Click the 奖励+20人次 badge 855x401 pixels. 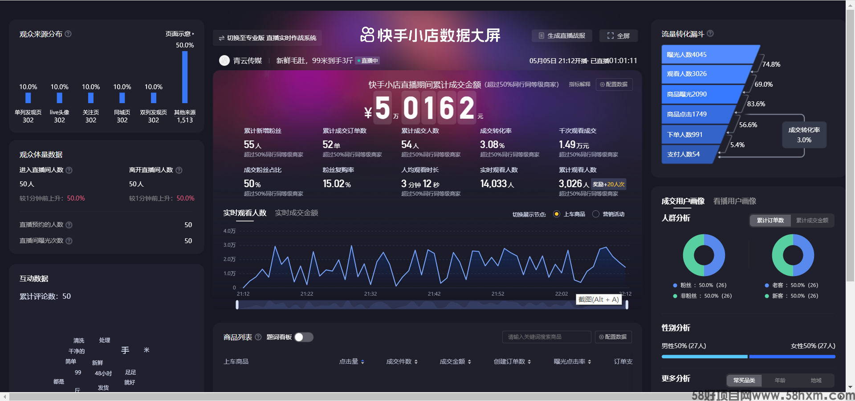point(609,184)
